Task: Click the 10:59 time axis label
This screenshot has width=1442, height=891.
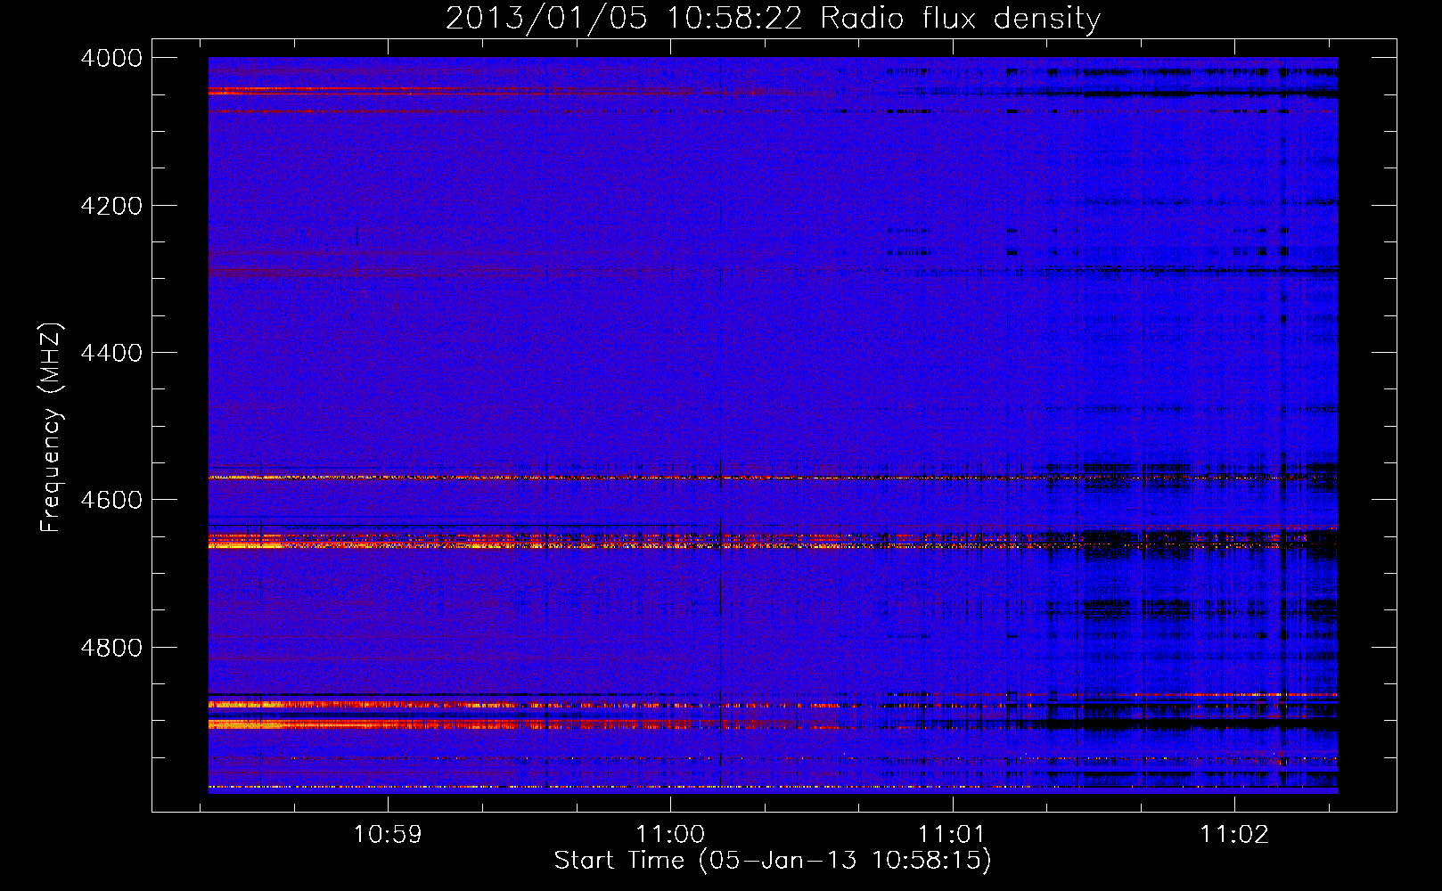Action: click(387, 834)
